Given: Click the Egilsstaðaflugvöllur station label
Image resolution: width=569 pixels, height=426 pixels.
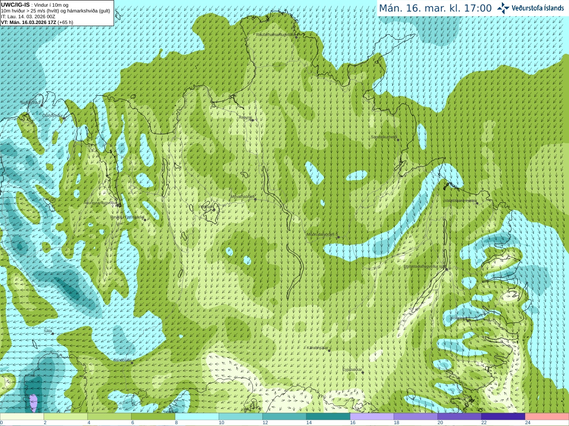Looking at the screenshot, I should point(425,266).
